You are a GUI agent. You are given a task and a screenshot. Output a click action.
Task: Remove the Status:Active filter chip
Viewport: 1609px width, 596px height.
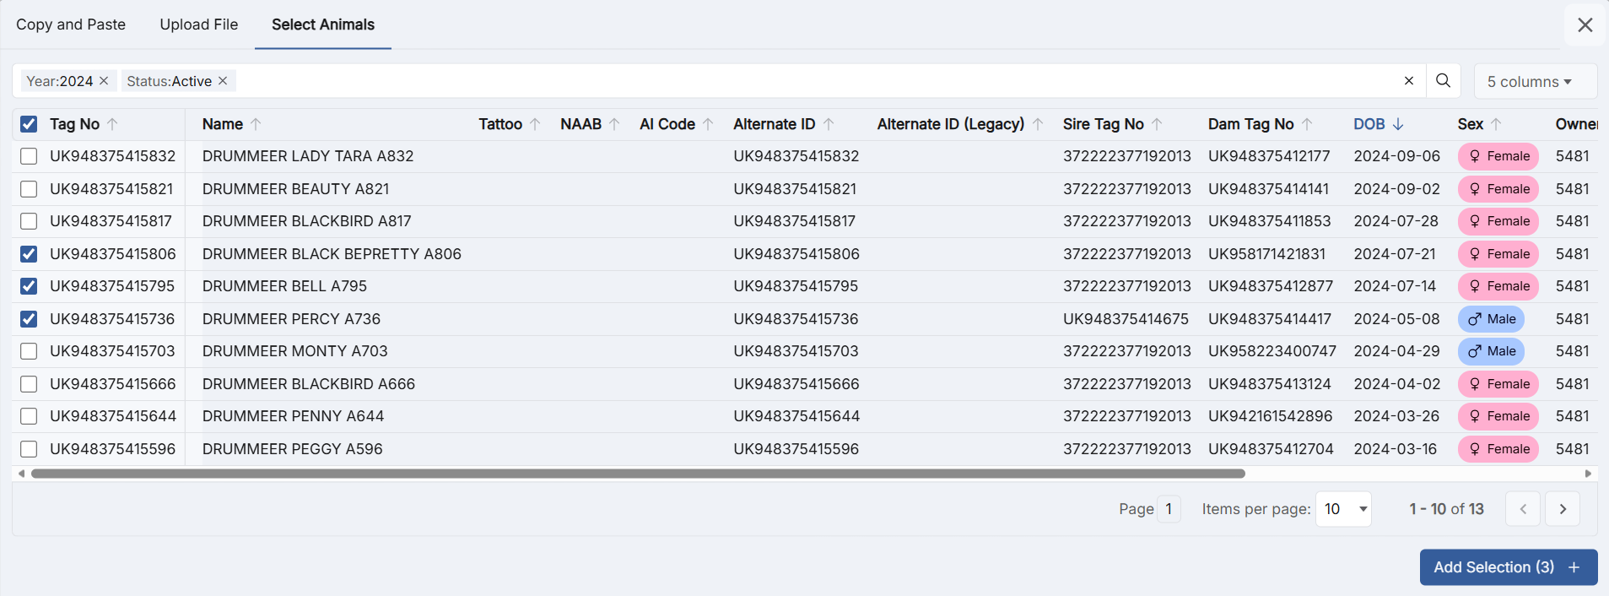(x=223, y=81)
